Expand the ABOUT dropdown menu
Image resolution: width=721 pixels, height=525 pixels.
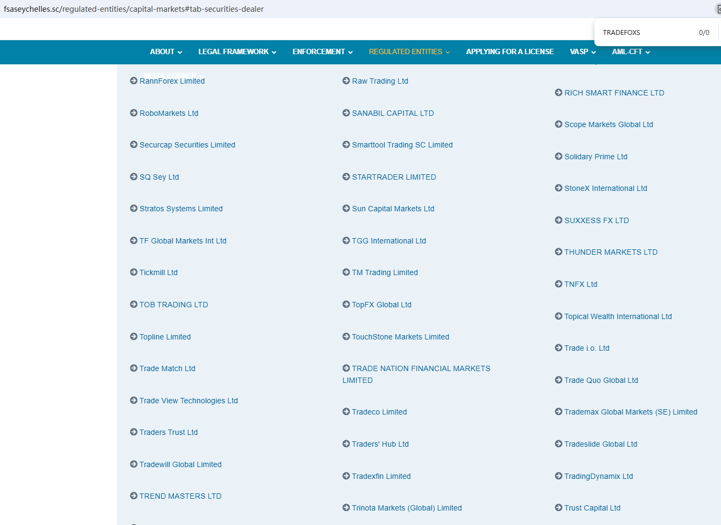coord(166,52)
